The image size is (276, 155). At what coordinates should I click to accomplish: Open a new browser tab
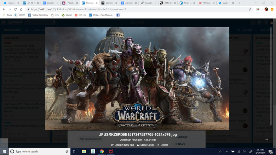pos(240,3)
